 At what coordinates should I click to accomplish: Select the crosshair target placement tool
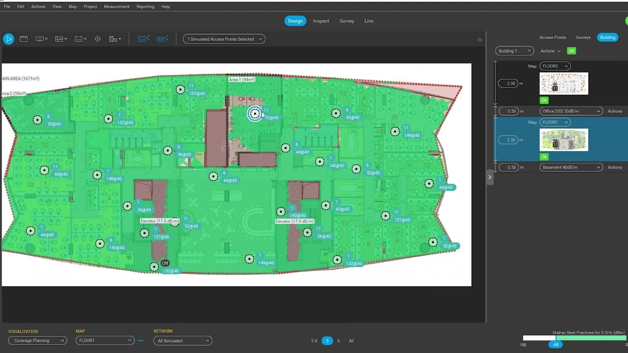[x=98, y=39]
